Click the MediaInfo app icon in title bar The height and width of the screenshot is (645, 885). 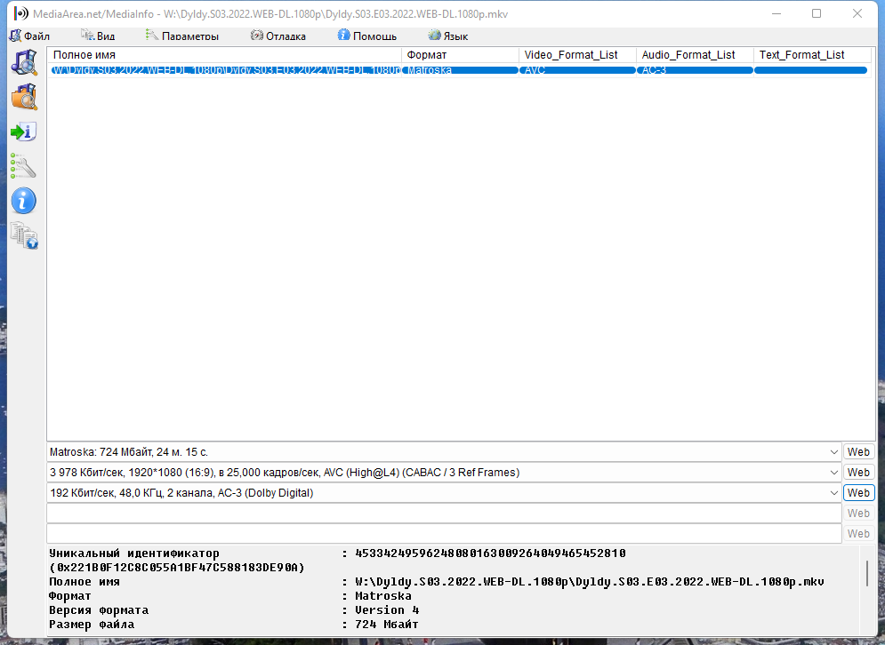(x=20, y=13)
